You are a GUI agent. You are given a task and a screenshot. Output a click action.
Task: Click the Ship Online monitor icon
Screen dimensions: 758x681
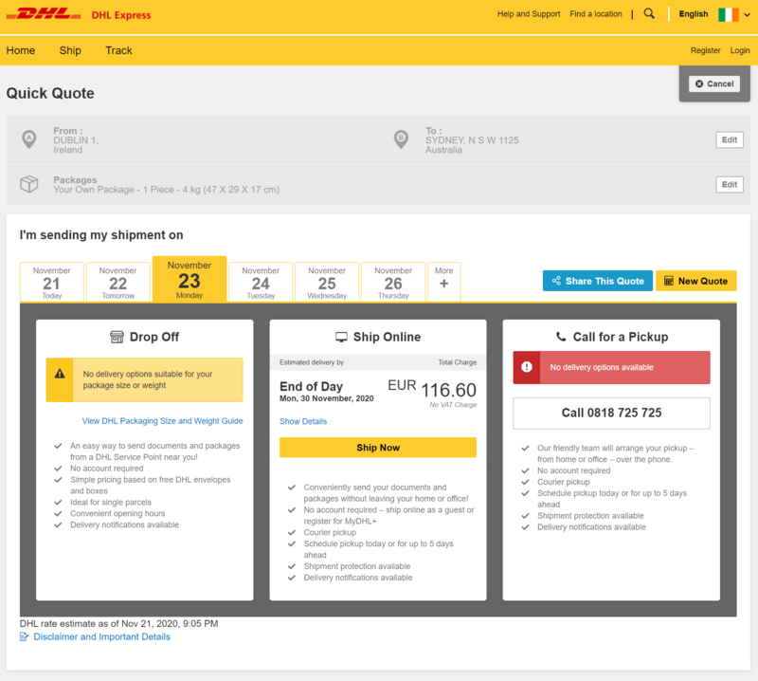[341, 337]
